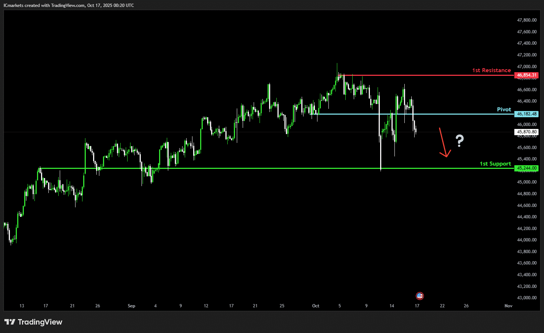The width and height of the screenshot is (544, 333).
Task: Click the TradingView logo icon
Action: (x=10, y=322)
